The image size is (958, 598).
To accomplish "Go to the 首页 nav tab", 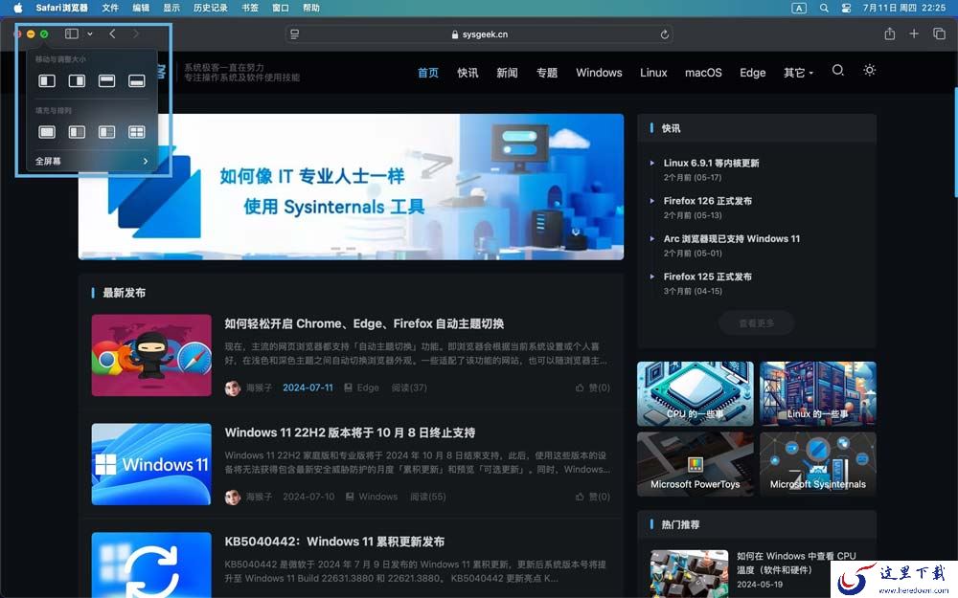I will 427,73.
